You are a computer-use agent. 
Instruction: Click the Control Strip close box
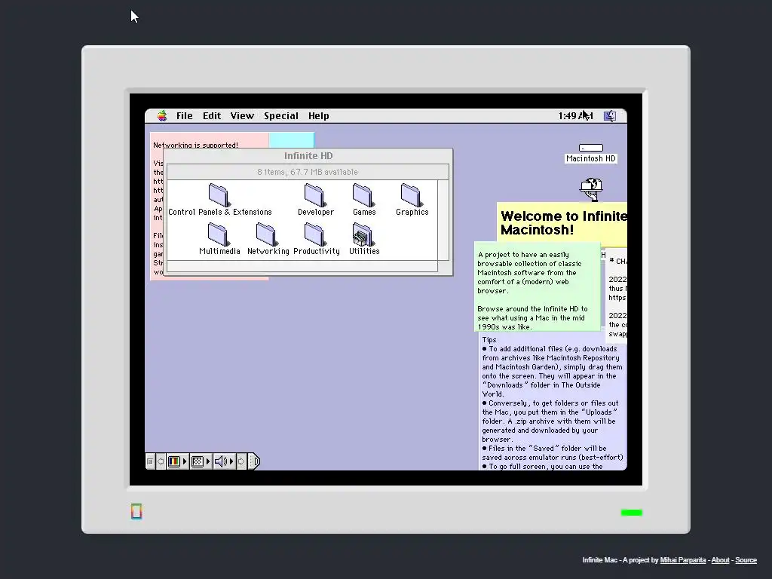(150, 461)
